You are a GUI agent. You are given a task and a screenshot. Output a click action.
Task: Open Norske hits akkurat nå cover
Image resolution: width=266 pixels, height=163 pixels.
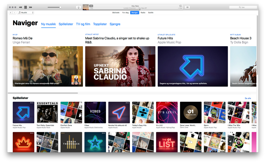(119, 112)
